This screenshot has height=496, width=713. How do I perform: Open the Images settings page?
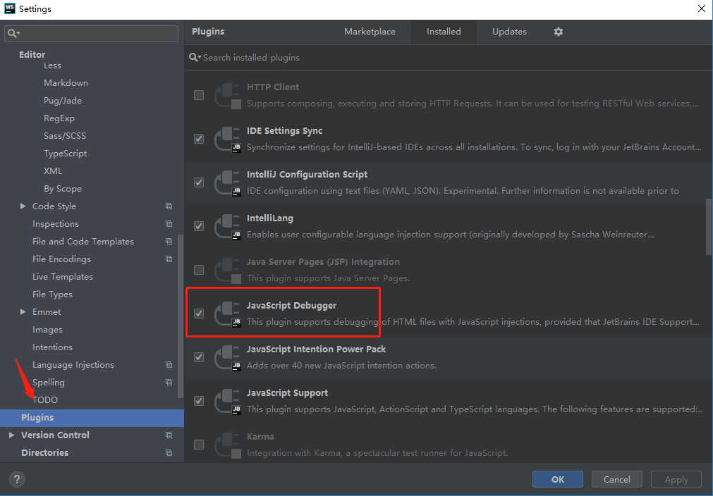pos(47,329)
